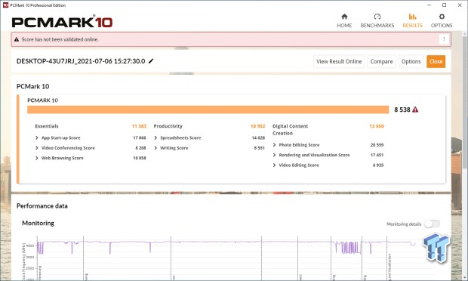Click the app icon in title bar
Image resolution: width=468 pixels, height=281 pixels.
point(5,5)
